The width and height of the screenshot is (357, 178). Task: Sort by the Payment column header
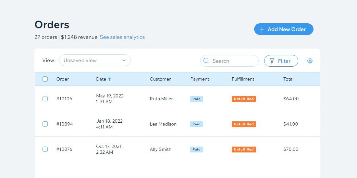(x=200, y=79)
